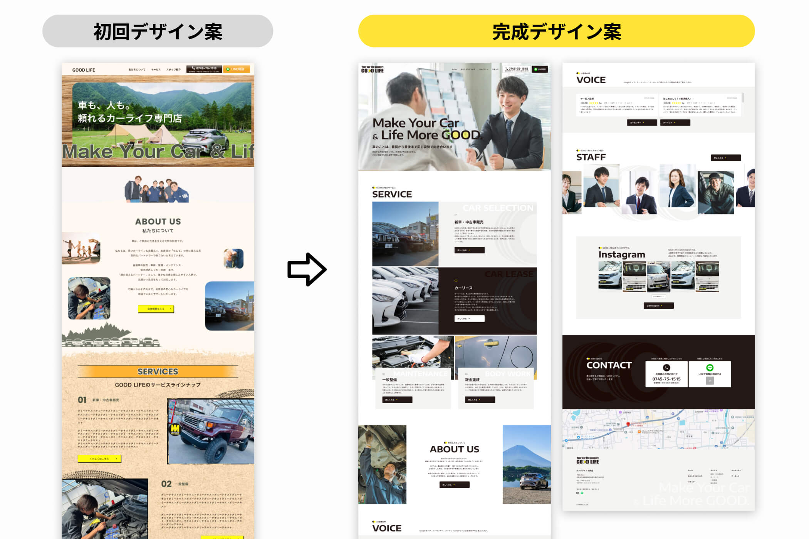Click orange LINE相談 button in first design
The width and height of the screenshot is (809, 539).
click(x=236, y=69)
